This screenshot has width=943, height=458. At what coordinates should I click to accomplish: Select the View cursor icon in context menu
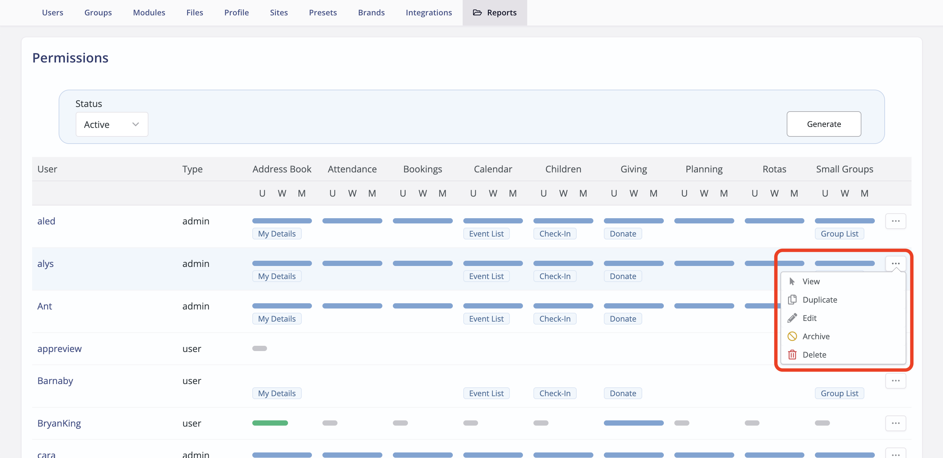point(793,281)
